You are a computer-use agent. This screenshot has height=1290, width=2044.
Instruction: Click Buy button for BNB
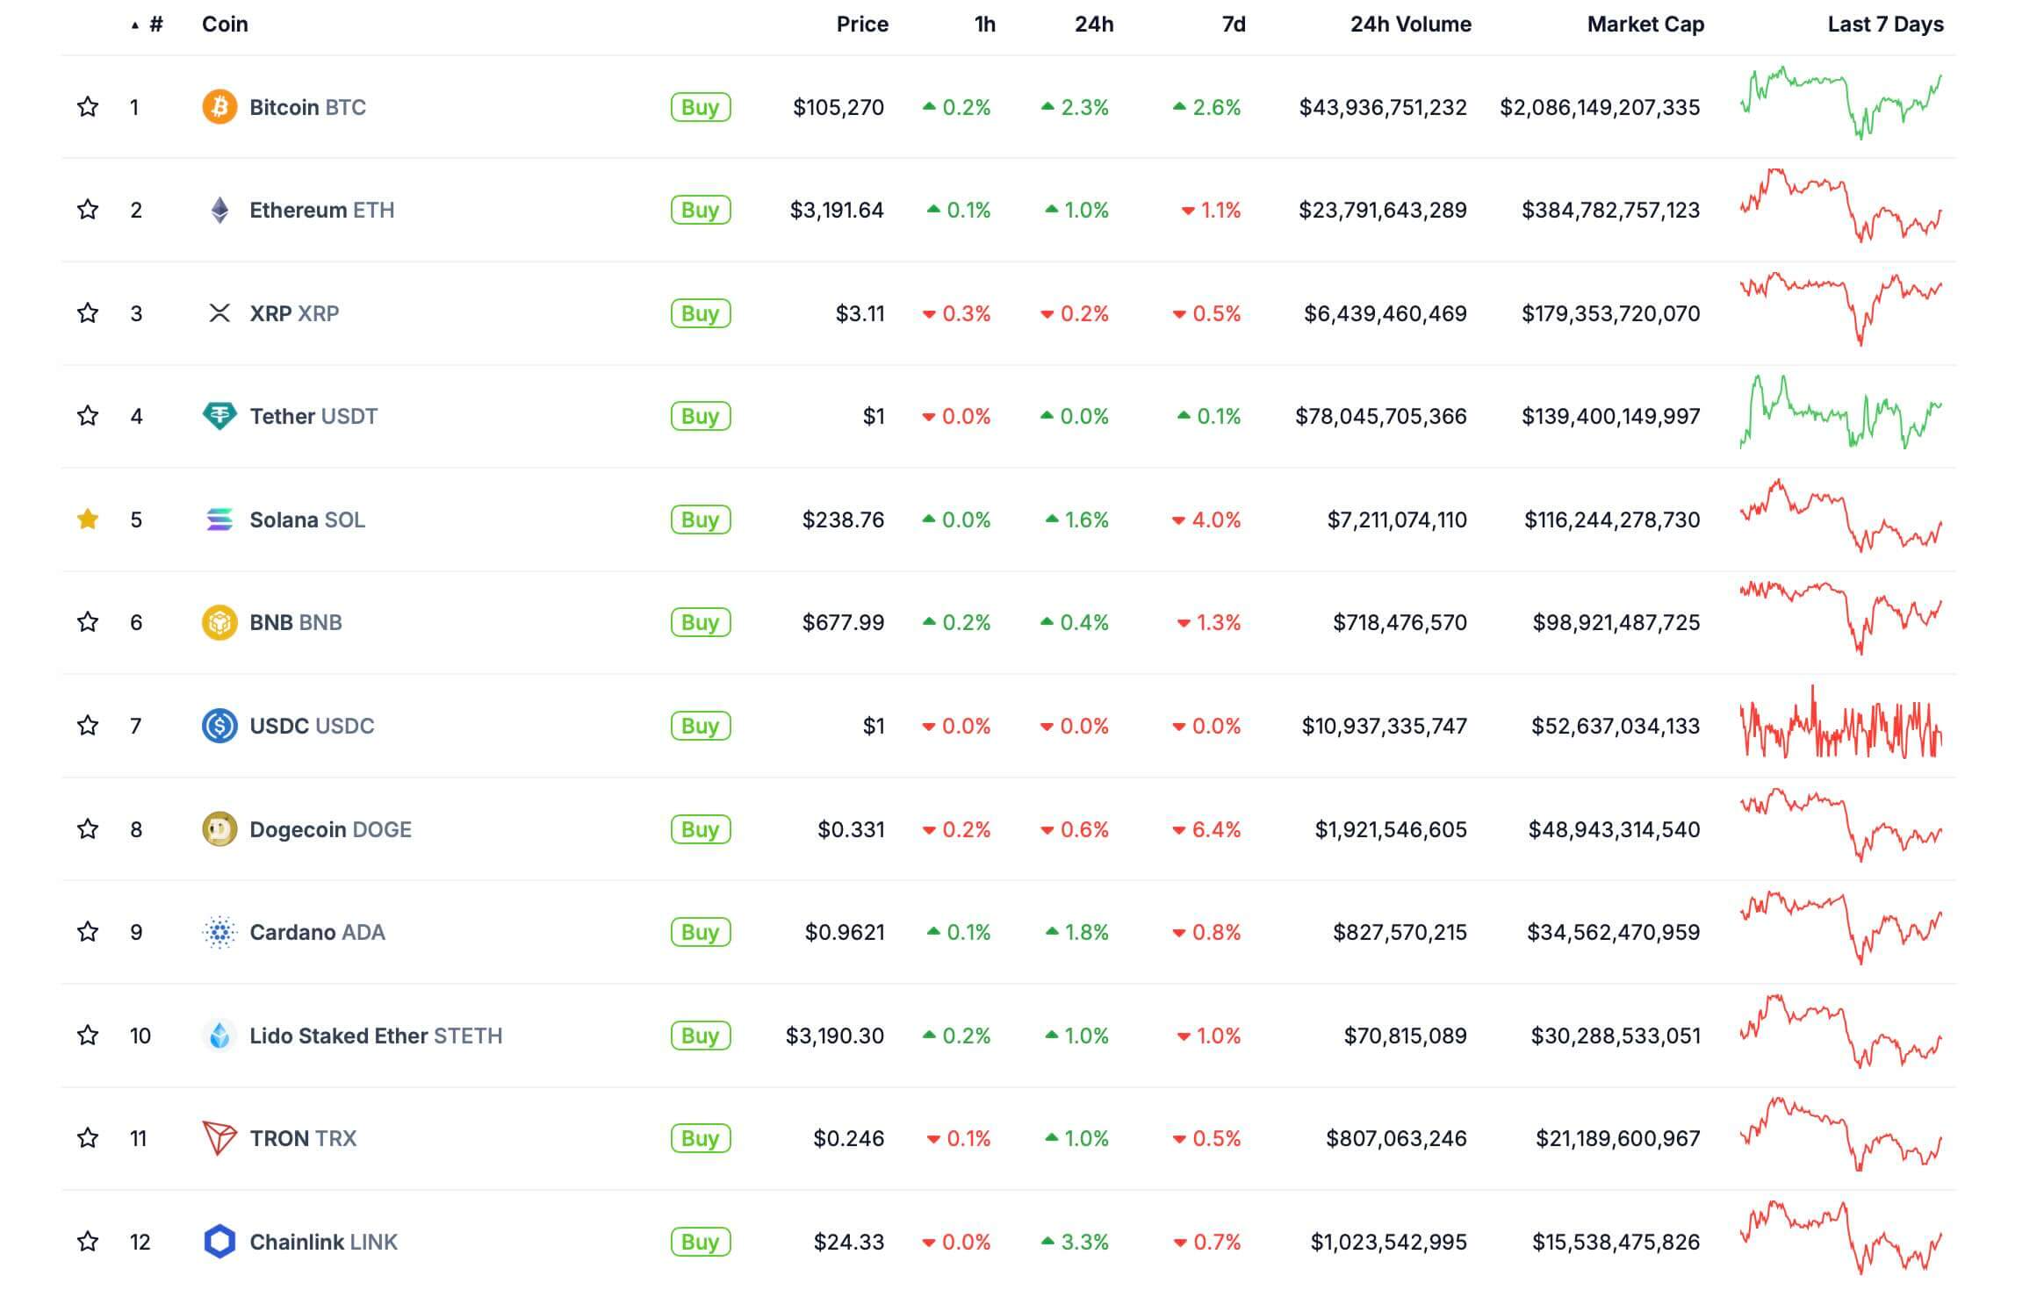coord(701,622)
